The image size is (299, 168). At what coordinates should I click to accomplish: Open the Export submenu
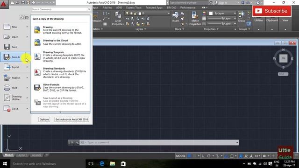(15, 67)
